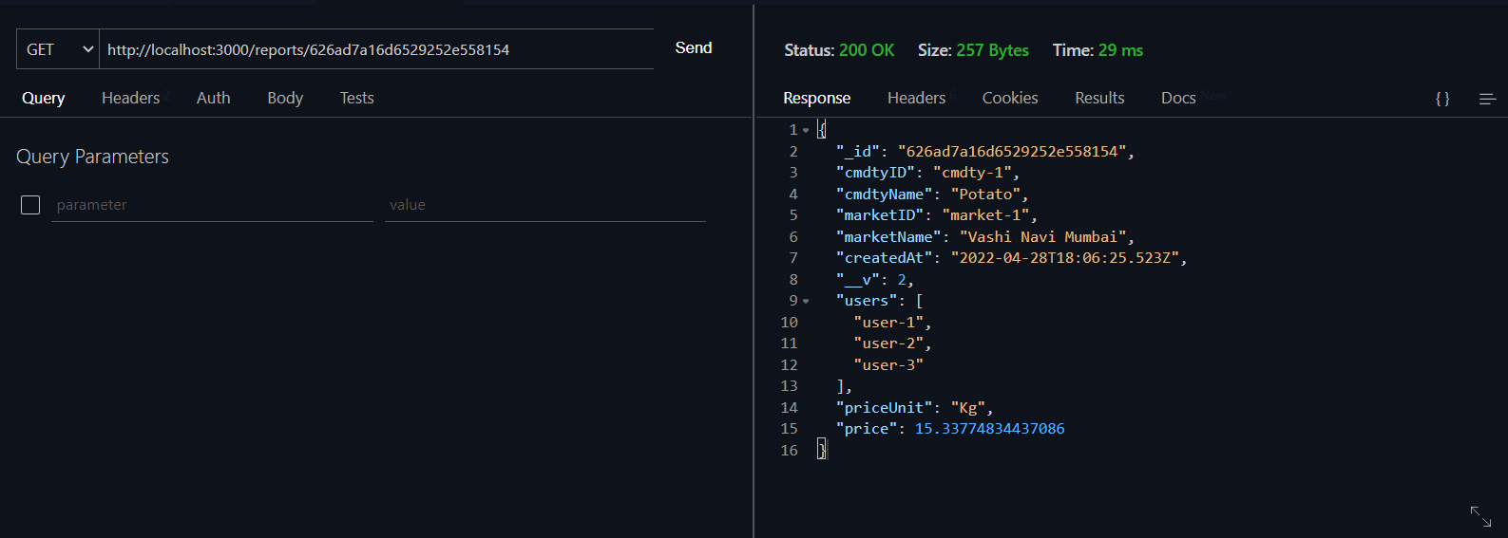Screen dimensions: 1508x538
Task: Open the response Headers tab
Action: pyautogui.click(x=917, y=98)
